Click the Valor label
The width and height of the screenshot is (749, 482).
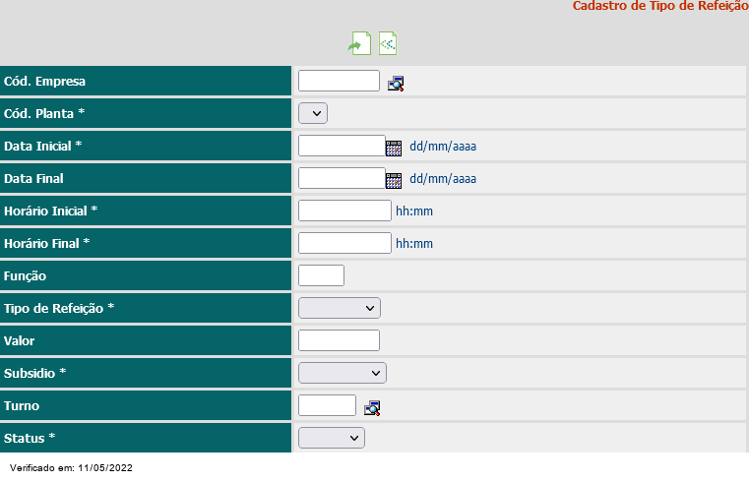[19, 340]
